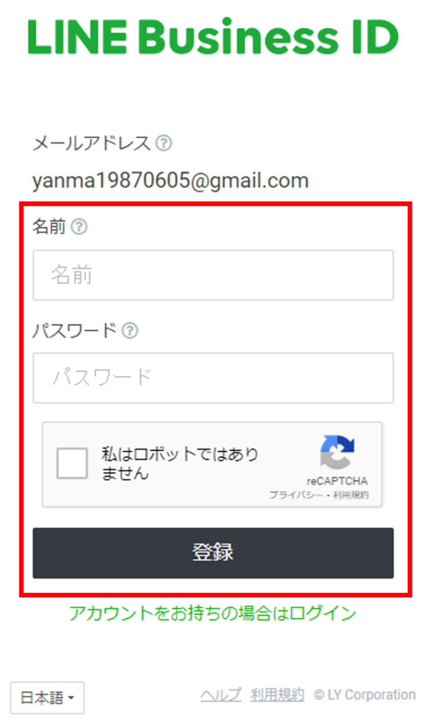Click the 私はロボットではありません text label
The width and height of the screenshot is (448, 721).
180,464
